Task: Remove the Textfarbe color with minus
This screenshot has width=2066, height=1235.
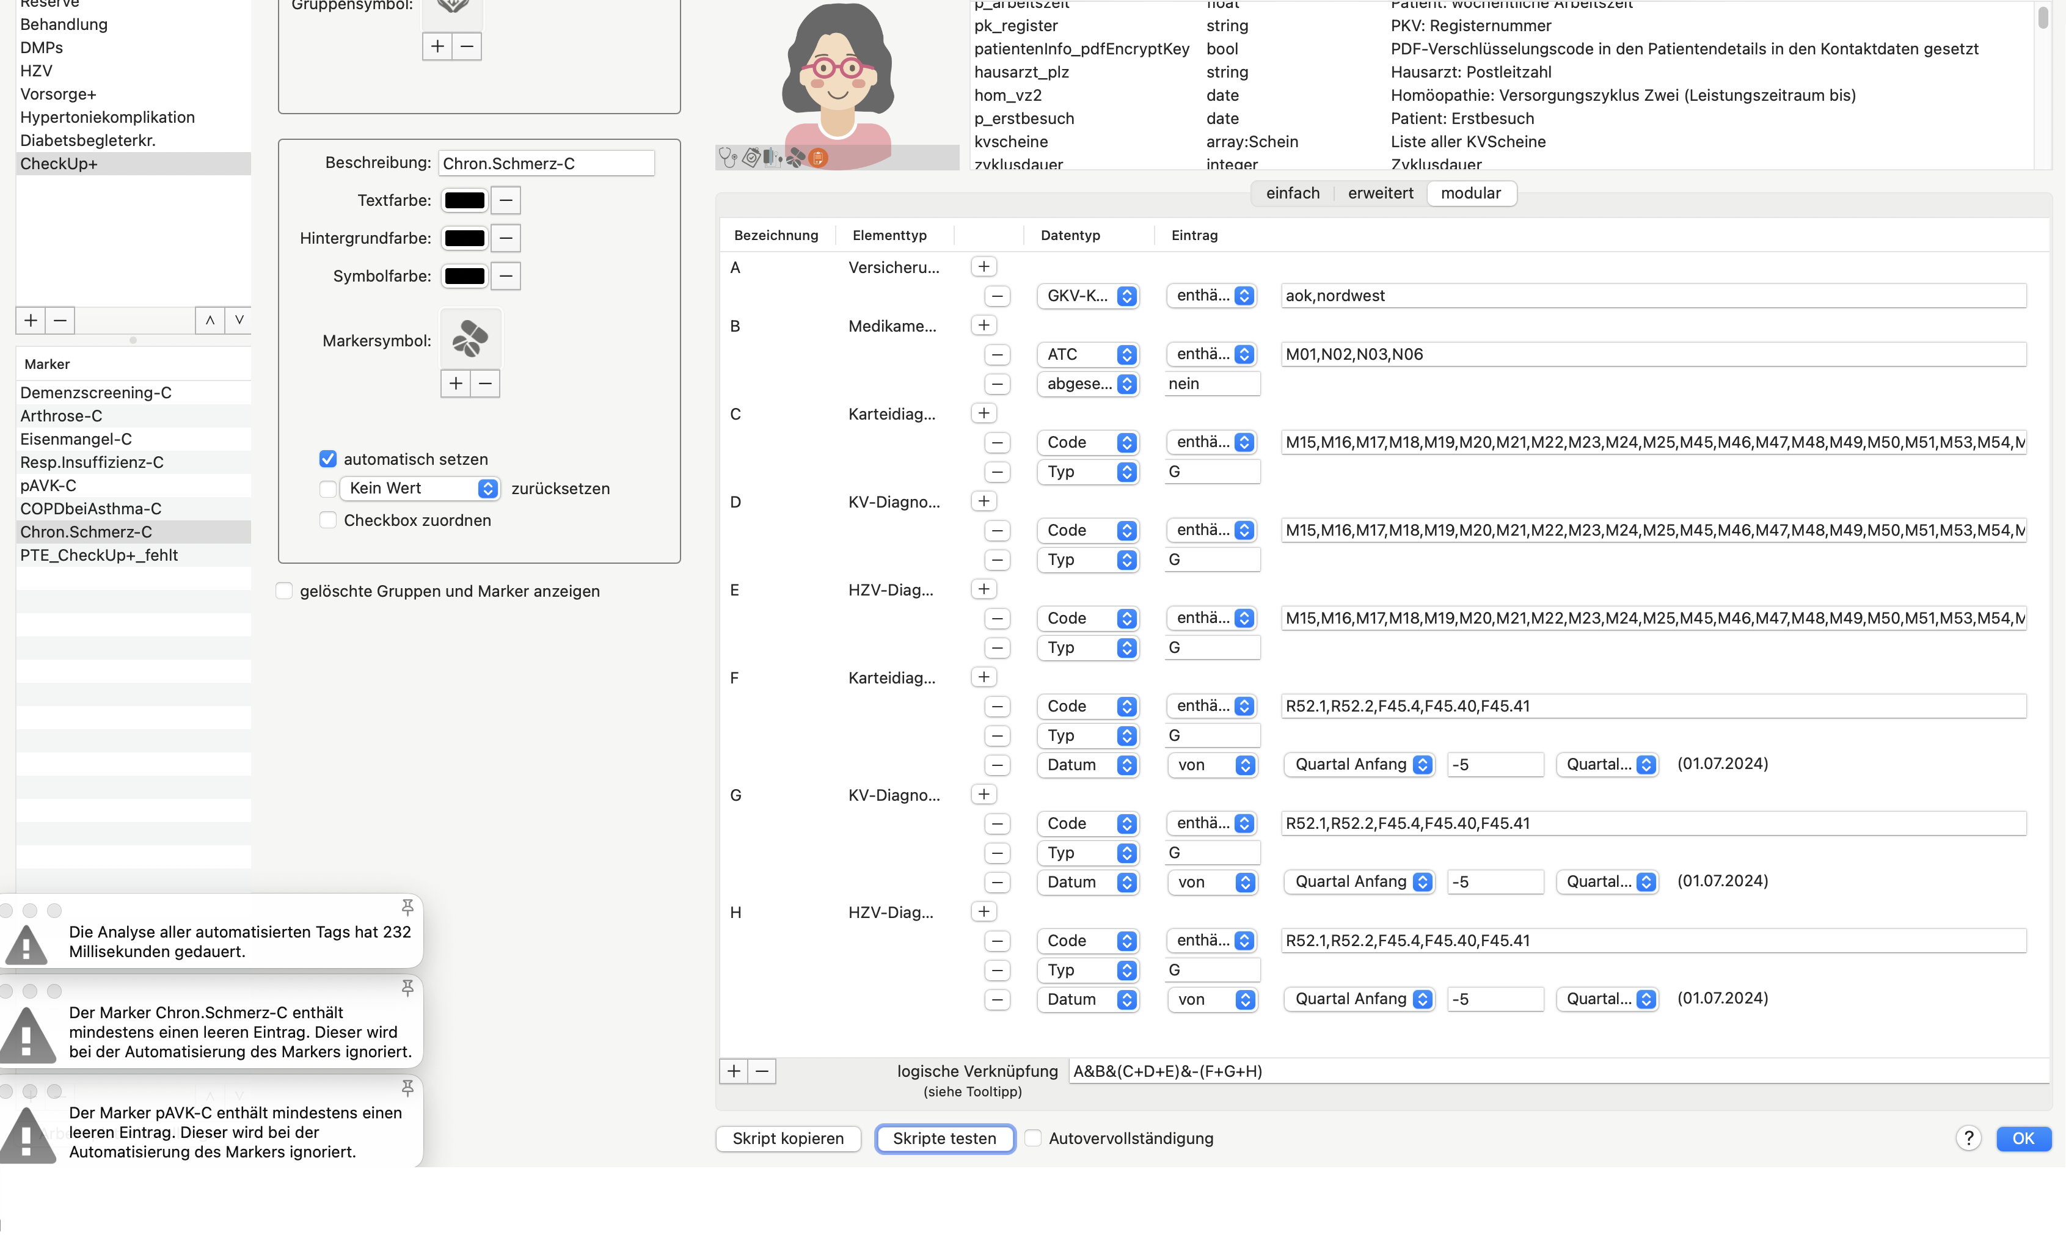Action: tap(506, 200)
